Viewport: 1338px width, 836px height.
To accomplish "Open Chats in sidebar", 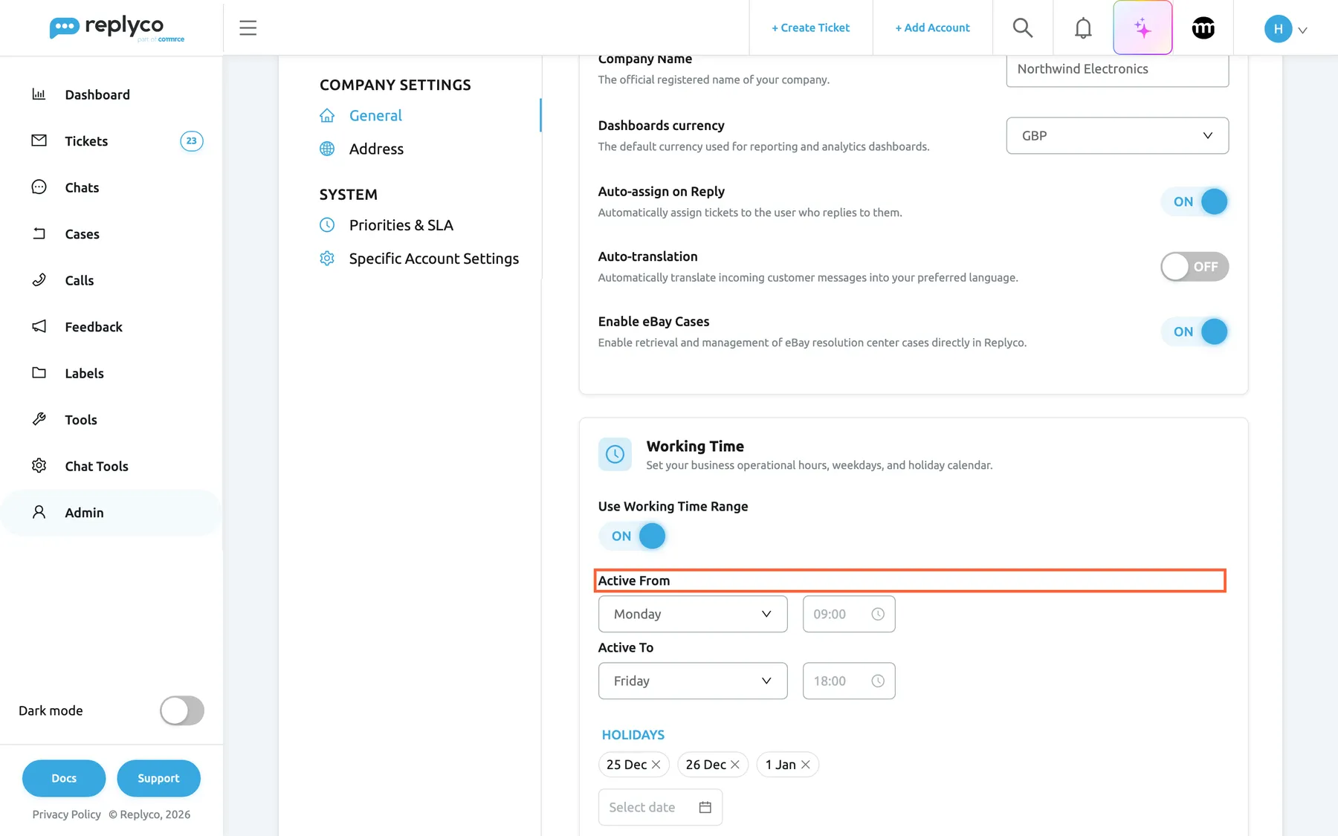I will [x=111, y=187].
